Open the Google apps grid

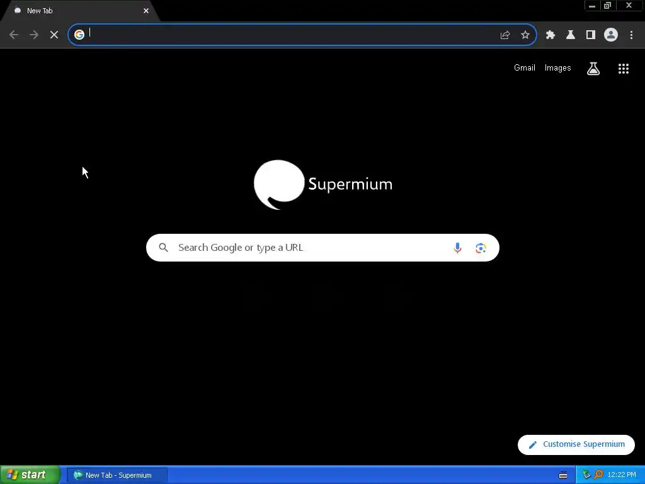point(624,69)
